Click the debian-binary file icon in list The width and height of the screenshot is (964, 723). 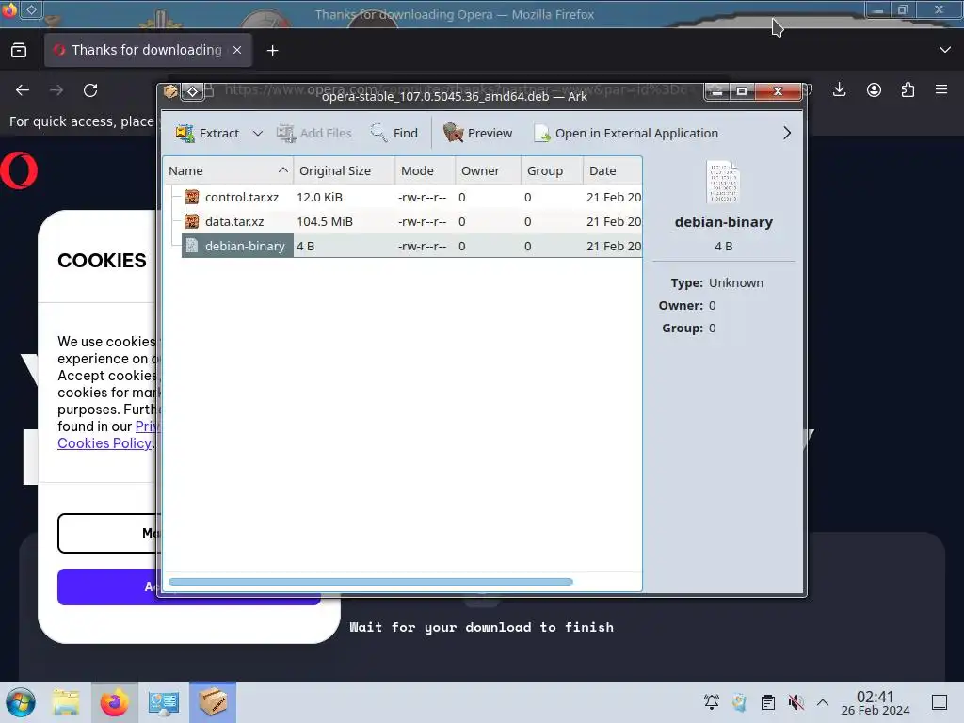tap(192, 246)
